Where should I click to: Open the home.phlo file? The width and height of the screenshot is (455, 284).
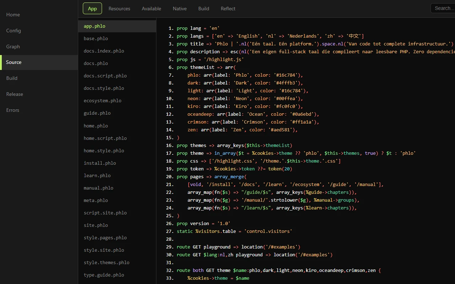(117, 126)
